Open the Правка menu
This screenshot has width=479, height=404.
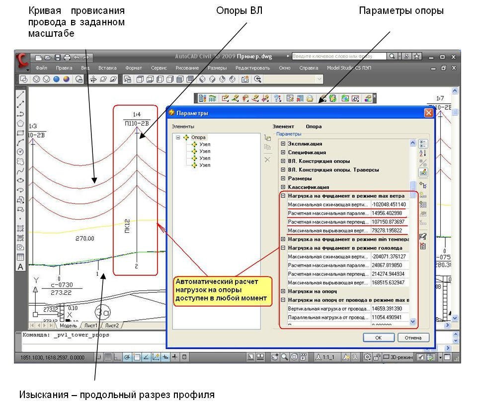(x=64, y=68)
